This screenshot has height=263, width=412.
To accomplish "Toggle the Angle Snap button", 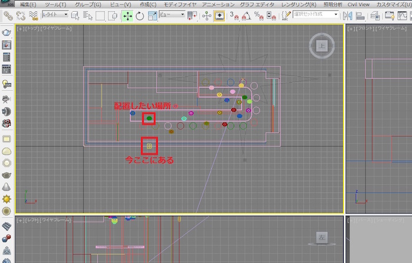I will point(245,15).
